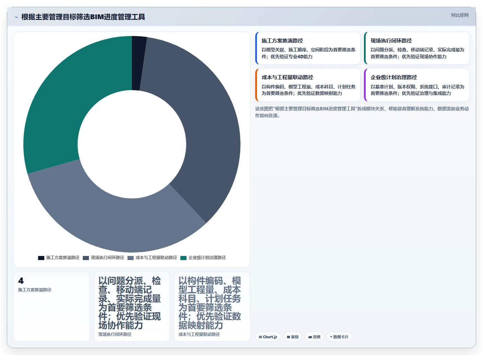Click the text 优先验证治理与集成能力
This screenshot has height=355, width=483.
click(x=426, y=93)
